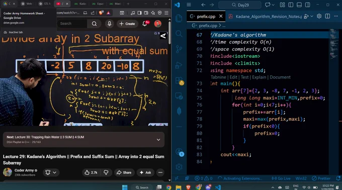The height and width of the screenshot is (190, 342).
Task: Click the YouTube search magnifier button
Action: 94,24
